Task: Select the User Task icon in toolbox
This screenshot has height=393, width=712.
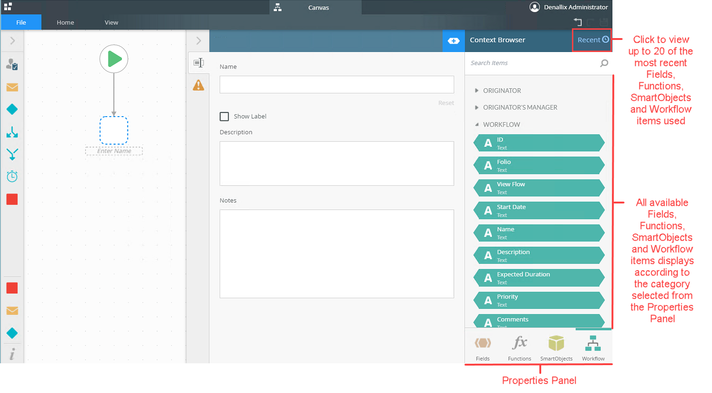Action: pos(12,64)
